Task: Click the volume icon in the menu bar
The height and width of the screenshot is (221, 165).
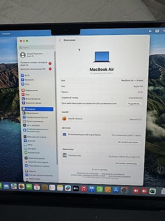Action: click(150, 31)
